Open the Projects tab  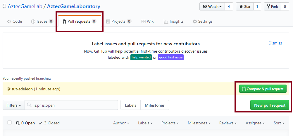(x=119, y=22)
